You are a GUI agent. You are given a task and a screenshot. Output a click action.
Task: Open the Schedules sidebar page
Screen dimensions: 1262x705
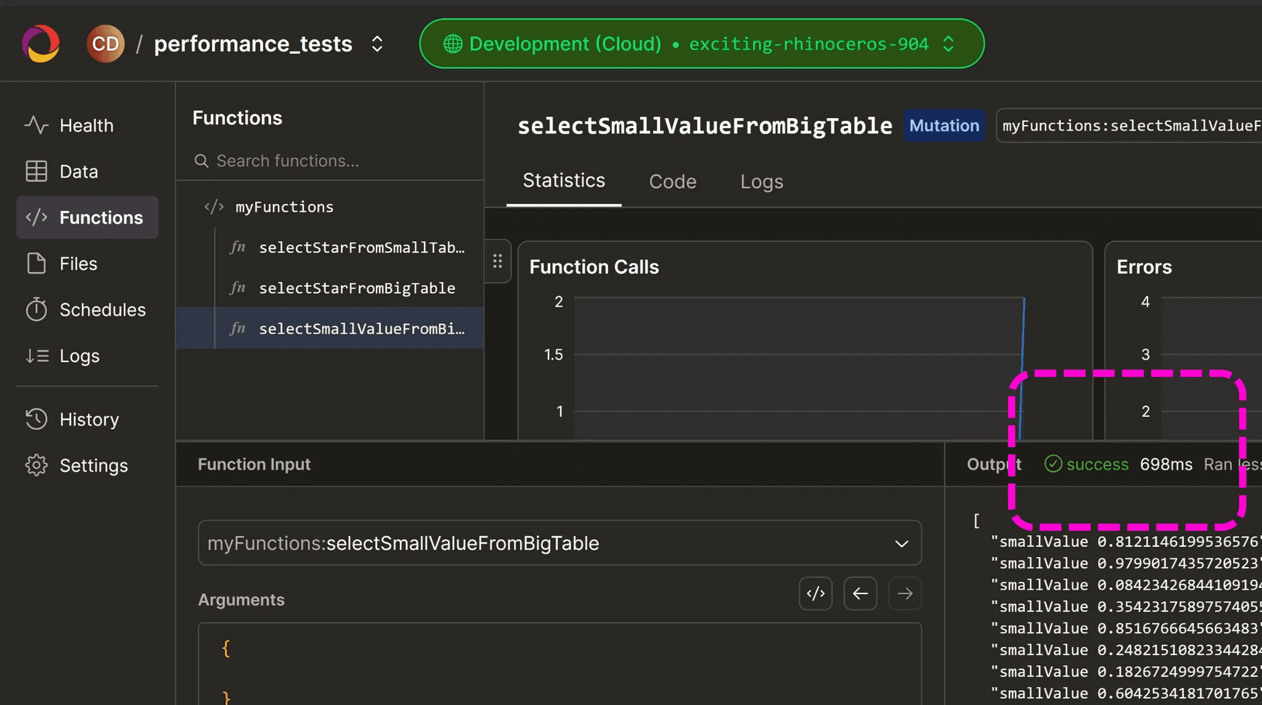click(102, 310)
